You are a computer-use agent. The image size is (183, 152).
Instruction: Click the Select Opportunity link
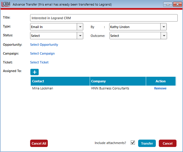click(44, 45)
